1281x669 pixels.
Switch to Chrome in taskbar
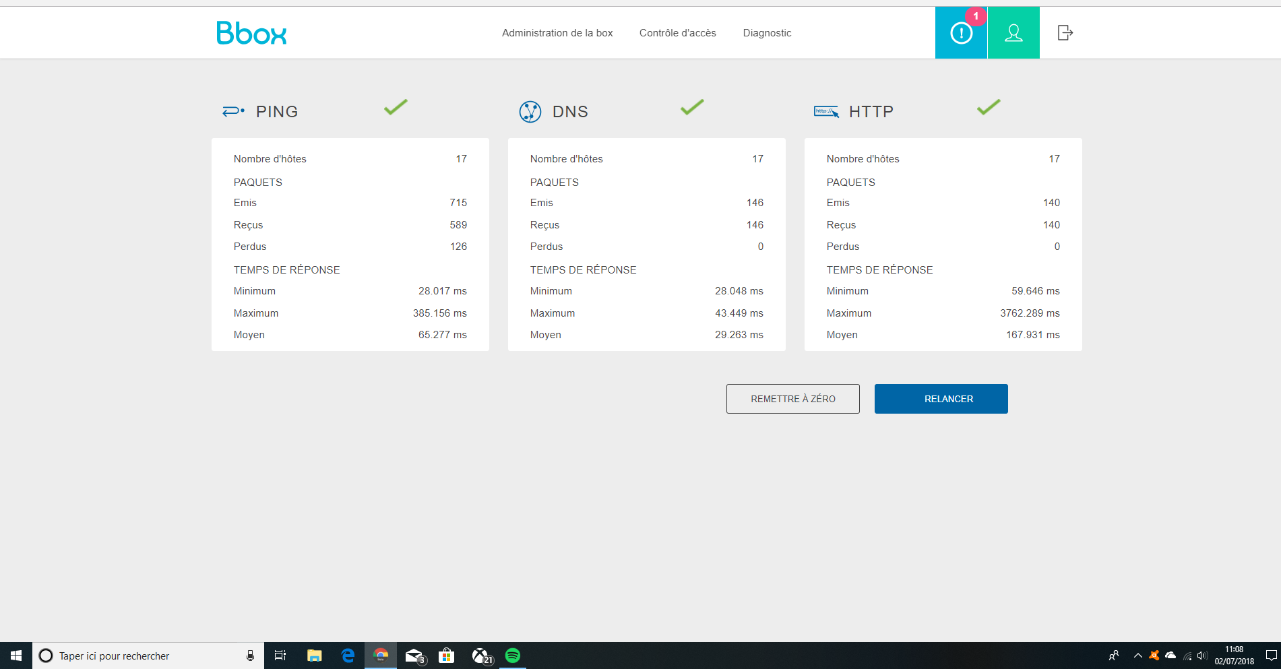pos(381,656)
